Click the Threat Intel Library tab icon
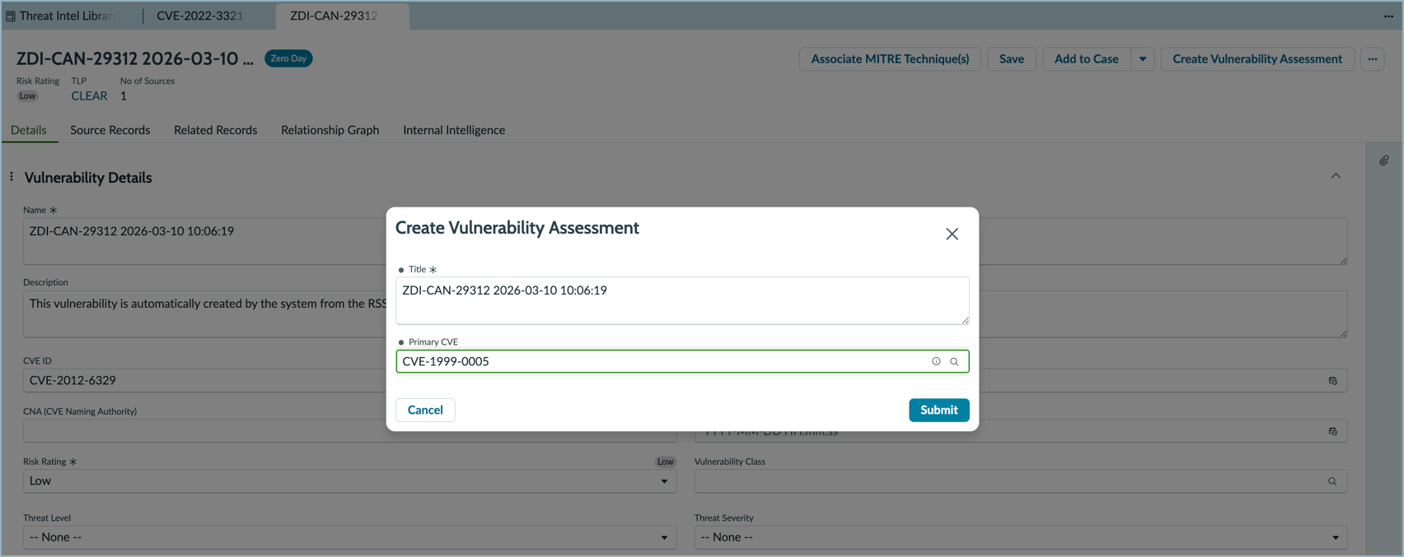Screen dimensions: 1404x557 tap(11, 16)
